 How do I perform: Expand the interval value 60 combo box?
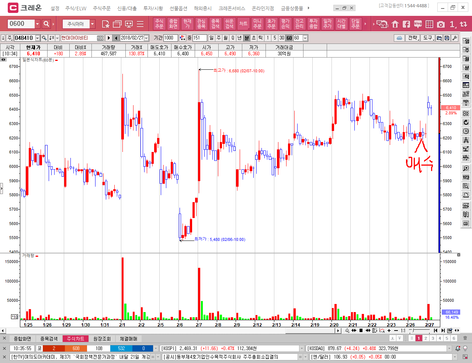pos(306,38)
